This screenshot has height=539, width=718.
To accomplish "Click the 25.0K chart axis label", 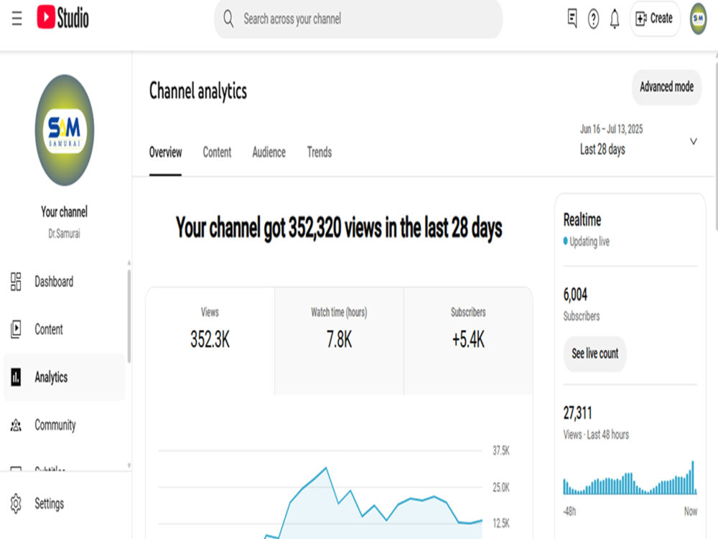I will pyautogui.click(x=501, y=487).
